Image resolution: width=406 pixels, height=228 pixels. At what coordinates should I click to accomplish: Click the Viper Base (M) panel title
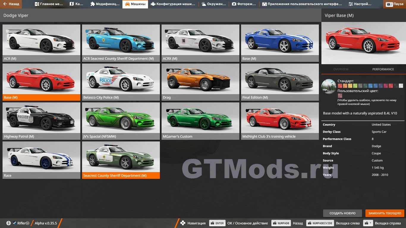click(x=339, y=15)
